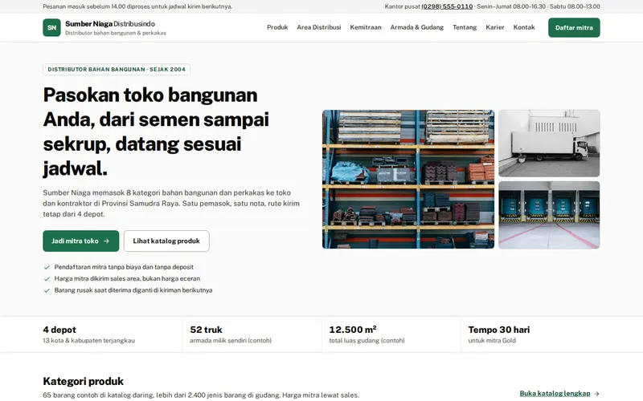Screen dimensions: 643x401
Task: Open the Sumber Niaga Distribusindo home link
Action: (104, 27)
